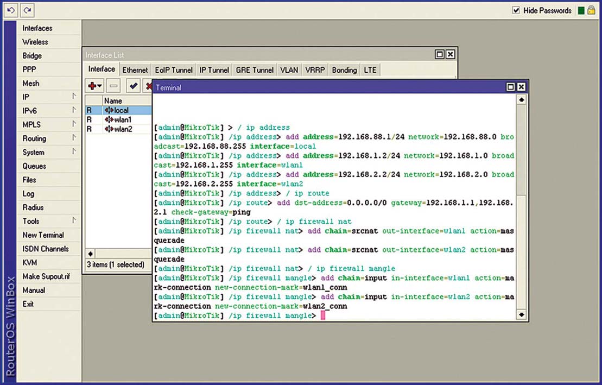This screenshot has height=385, width=602.
Task: Switch to the Interface tab
Action: point(102,69)
